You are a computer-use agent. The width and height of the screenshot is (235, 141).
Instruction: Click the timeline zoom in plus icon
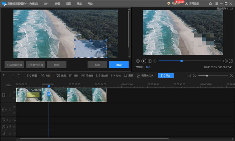pyautogui.click(x=232, y=76)
